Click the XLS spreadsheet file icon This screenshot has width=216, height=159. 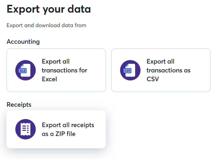click(26, 70)
